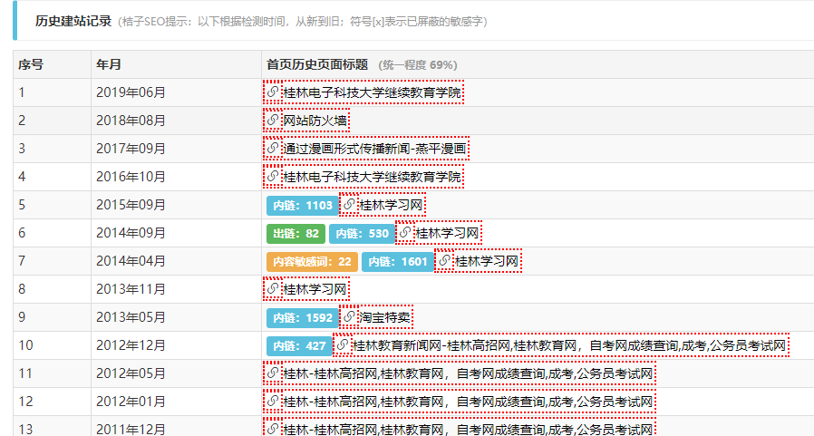
Task: Click link icon in the 2012年12月 row
Action: pos(343,345)
